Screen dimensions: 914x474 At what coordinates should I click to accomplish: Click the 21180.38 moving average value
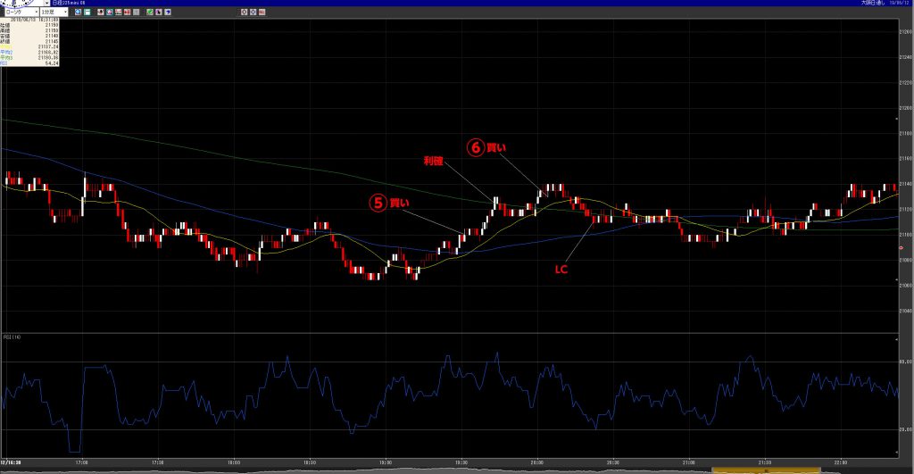[48, 58]
